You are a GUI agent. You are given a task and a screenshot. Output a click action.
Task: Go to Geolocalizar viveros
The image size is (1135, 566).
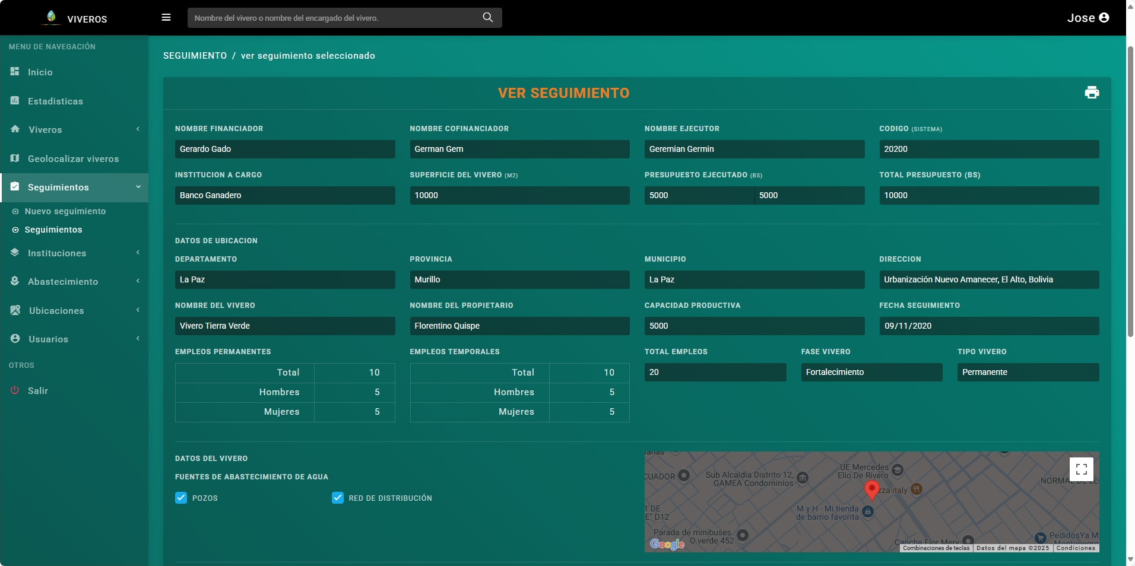coord(73,159)
